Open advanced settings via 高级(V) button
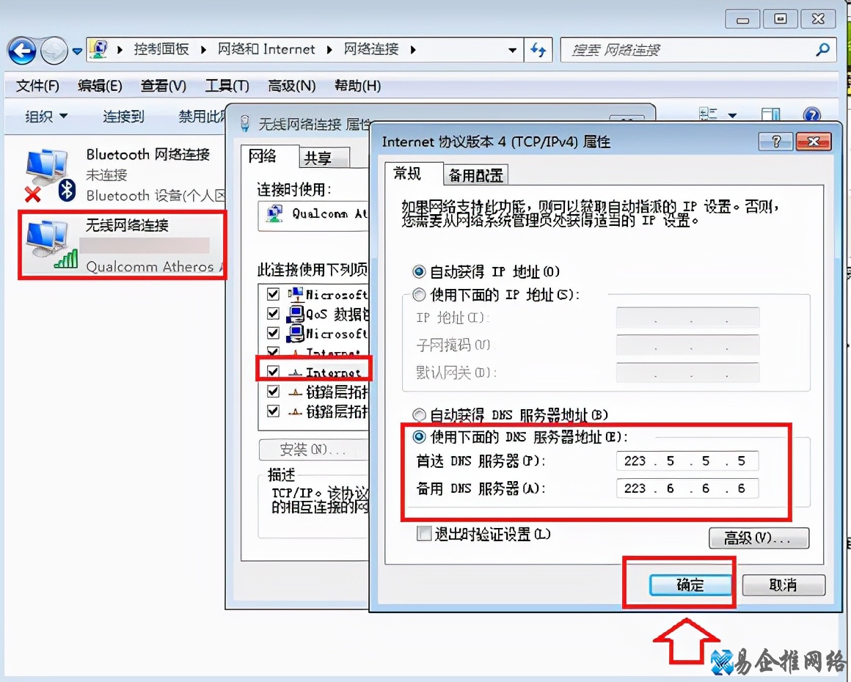Image resolution: width=851 pixels, height=682 pixels. [x=759, y=538]
